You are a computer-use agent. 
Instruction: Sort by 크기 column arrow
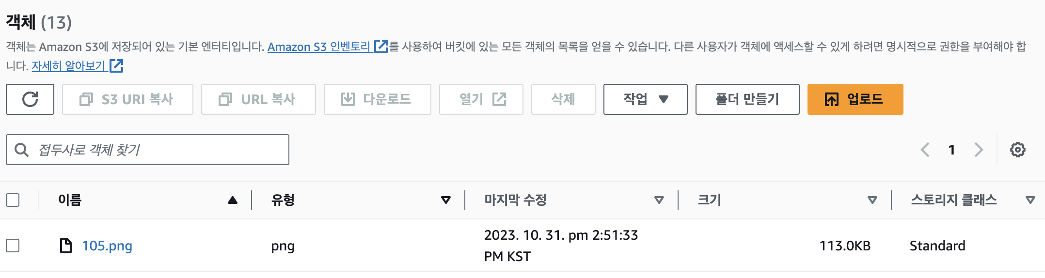click(872, 200)
